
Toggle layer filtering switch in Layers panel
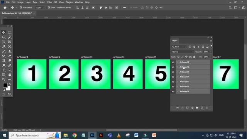(x=211, y=46)
